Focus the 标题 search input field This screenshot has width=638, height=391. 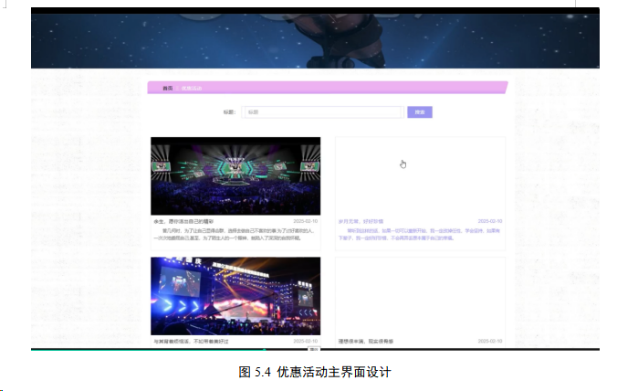tap(323, 112)
